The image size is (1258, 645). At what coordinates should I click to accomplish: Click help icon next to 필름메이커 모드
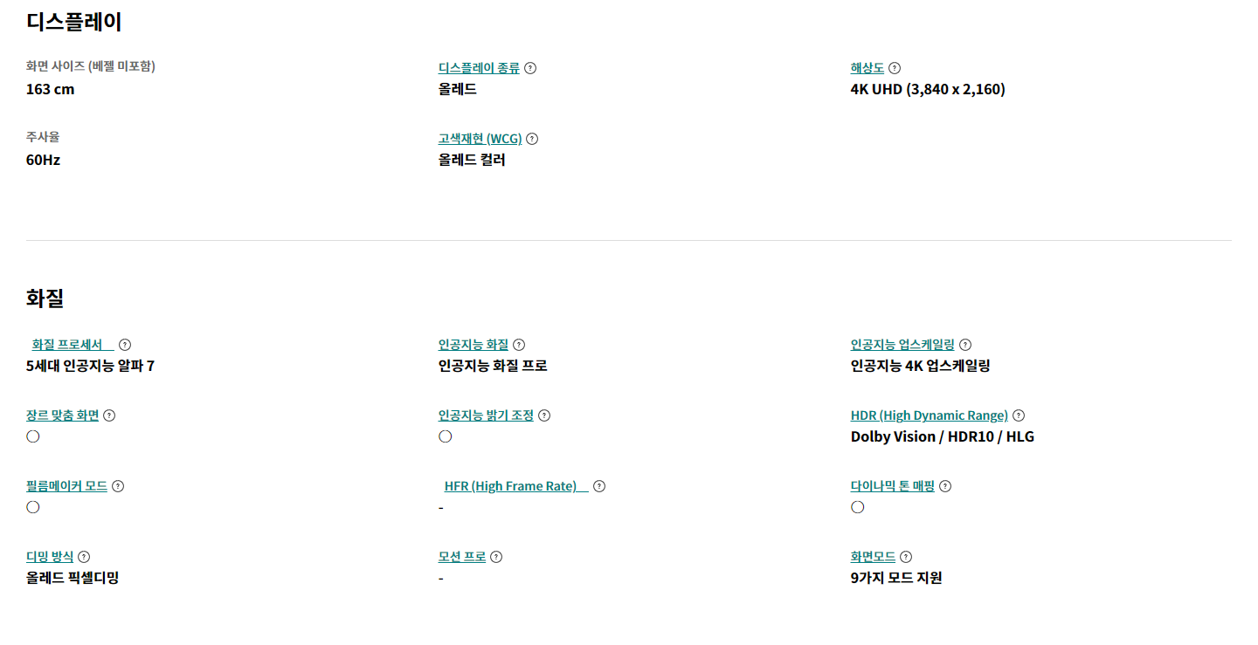[118, 486]
